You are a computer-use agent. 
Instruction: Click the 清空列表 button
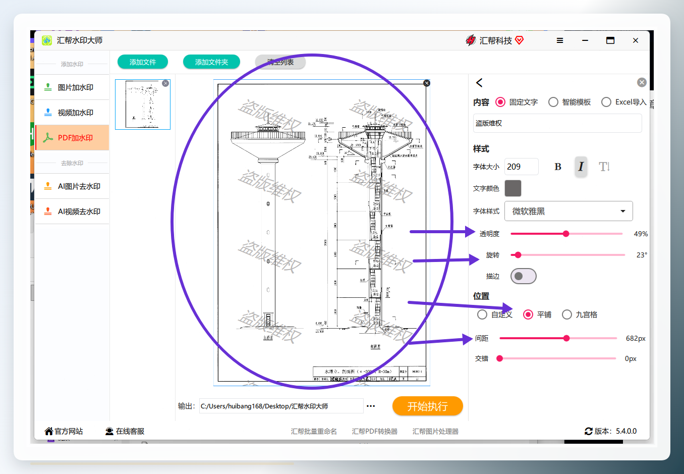[280, 62]
